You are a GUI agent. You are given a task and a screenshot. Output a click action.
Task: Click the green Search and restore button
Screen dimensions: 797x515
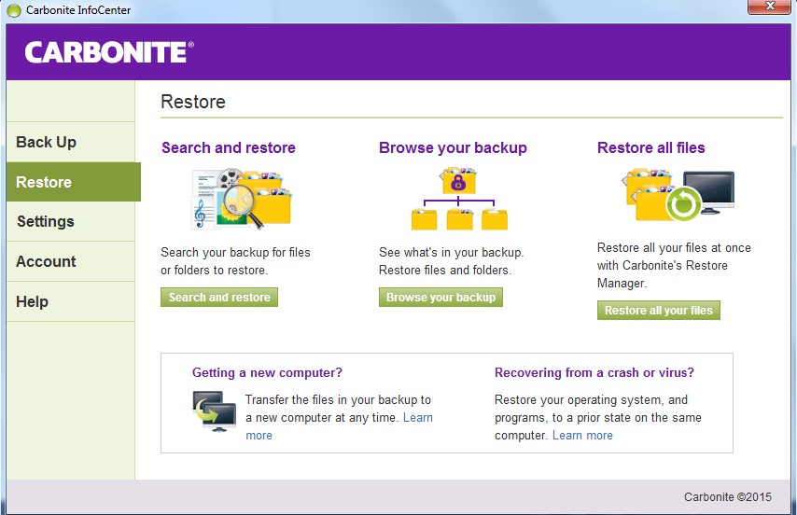pyautogui.click(x=219, y=297)
